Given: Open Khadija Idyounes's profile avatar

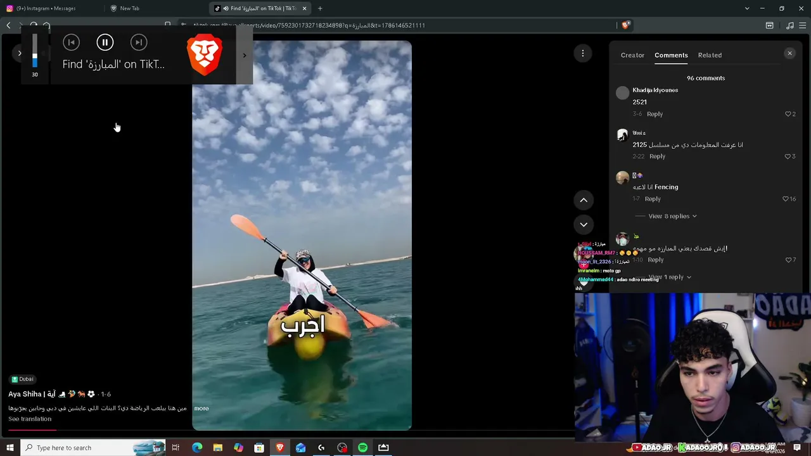Looking at the screenshot, I should point(623,93).
